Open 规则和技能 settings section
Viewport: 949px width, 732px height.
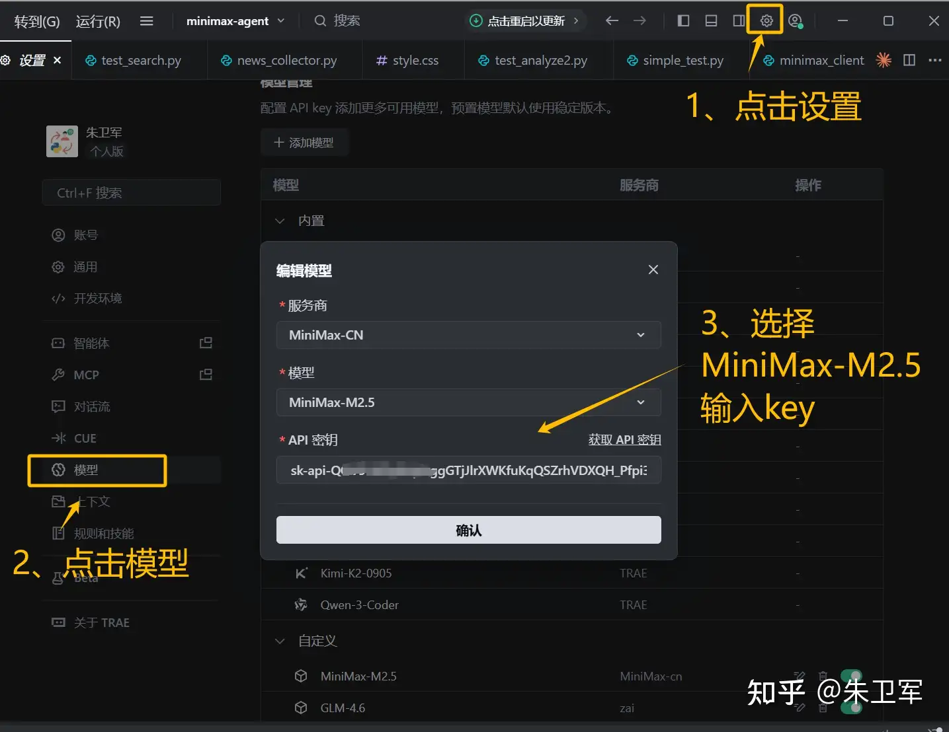131,533
